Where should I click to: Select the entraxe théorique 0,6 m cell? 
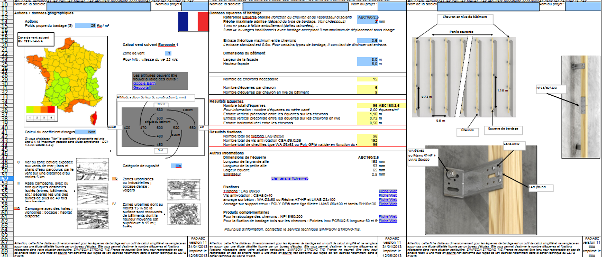(368, 40)
